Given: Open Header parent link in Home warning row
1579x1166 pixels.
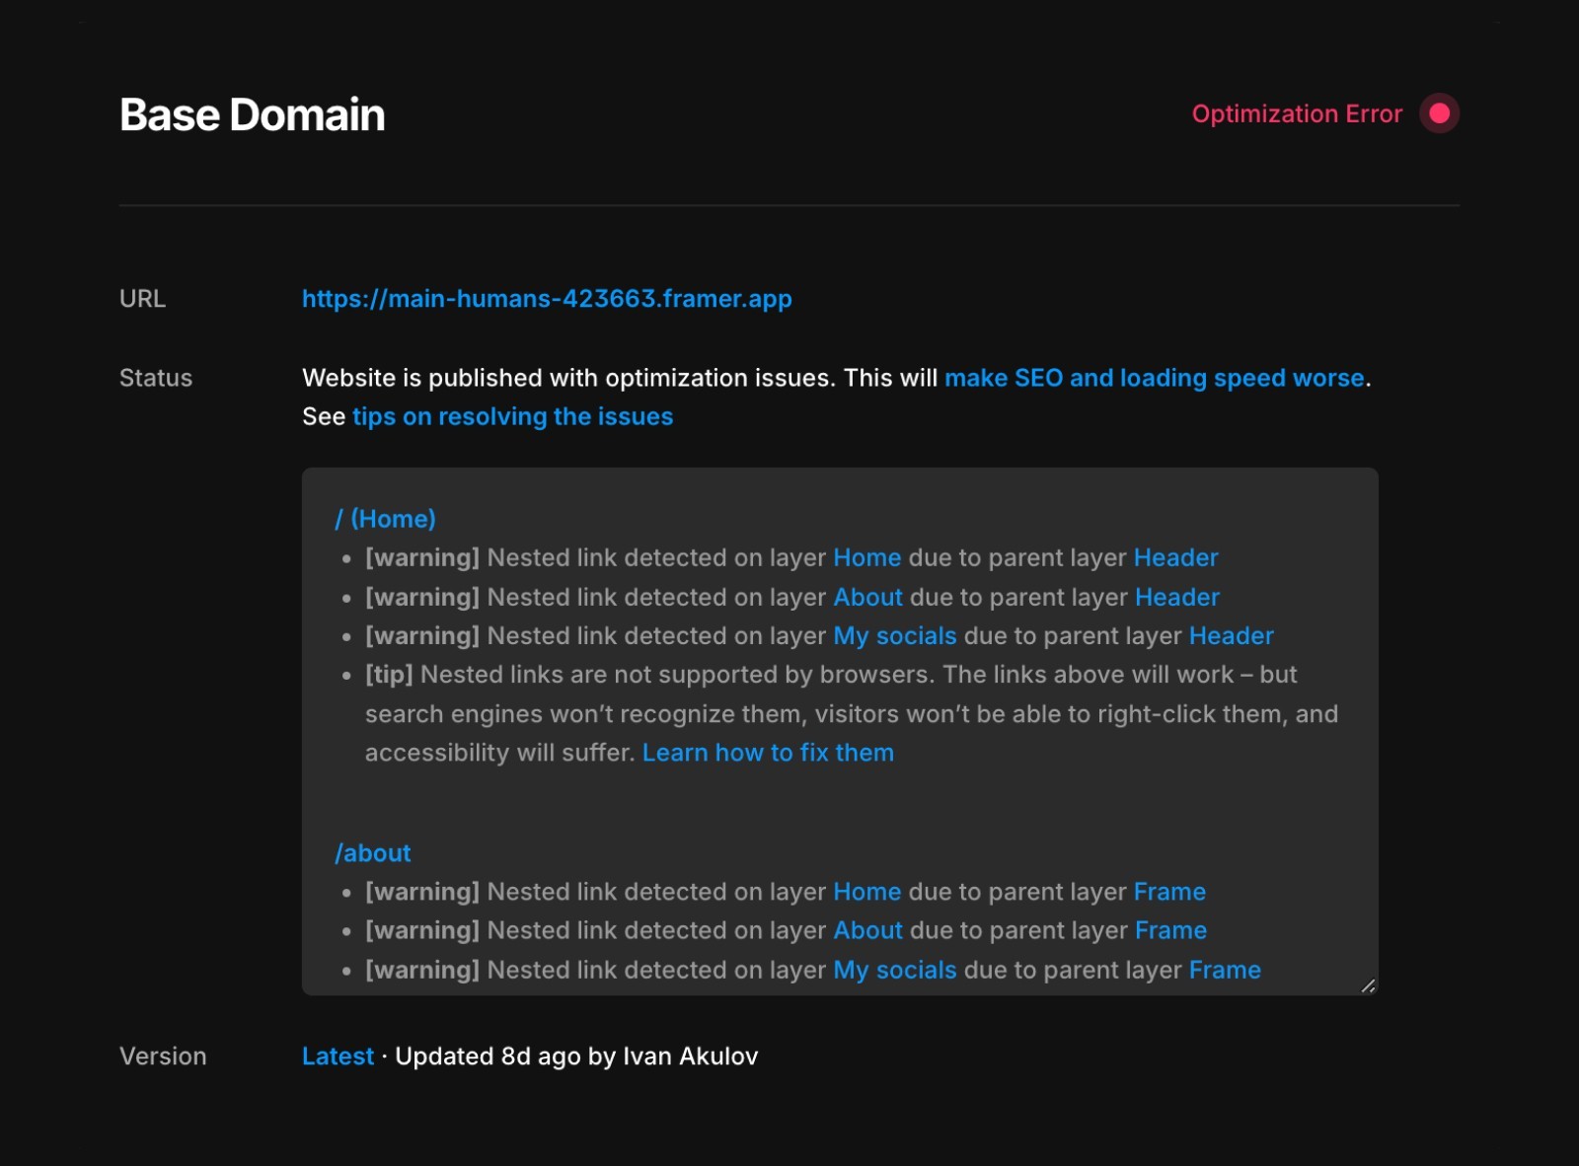Looking at the screenshot, I should (1176, 557).
